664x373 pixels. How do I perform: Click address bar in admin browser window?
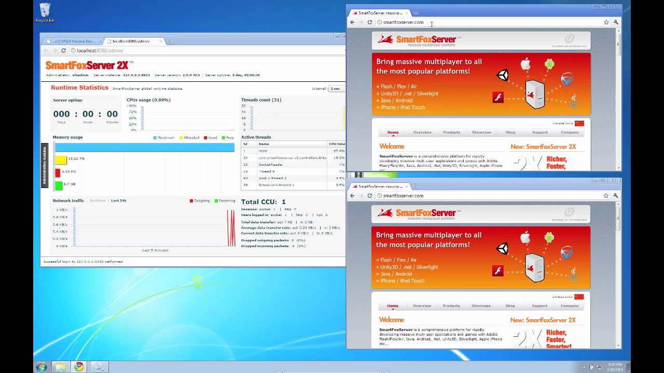pyautogui.click(x=206, y=51)
